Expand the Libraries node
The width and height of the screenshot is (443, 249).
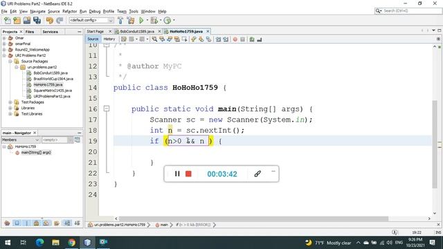(x=10, y=108)
